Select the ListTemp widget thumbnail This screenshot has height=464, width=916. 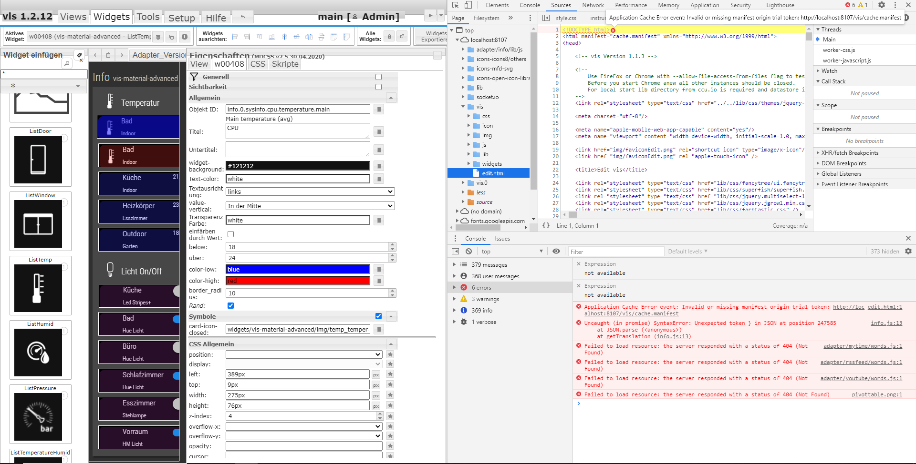(x=41, y=285)
